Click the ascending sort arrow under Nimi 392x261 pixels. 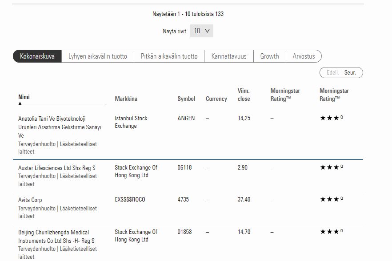point(20,103)
